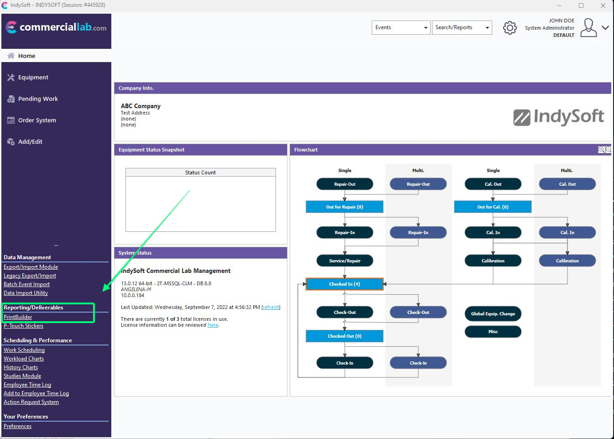Viewport: 614px width, 439px height.
Task: Click the Status Count column header
Action: (x=200, y=172)
